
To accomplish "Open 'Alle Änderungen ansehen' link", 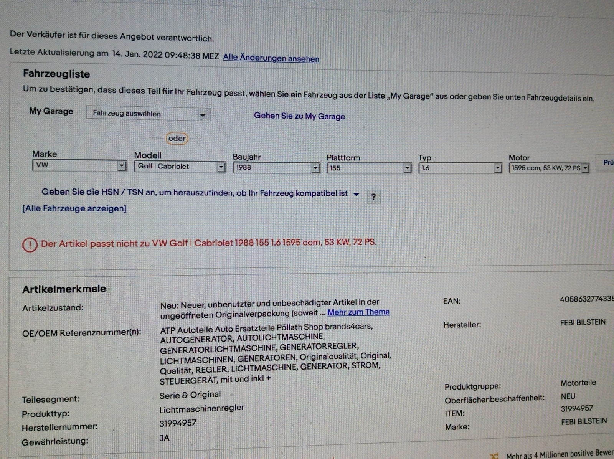I will pyautogui.click(x=271, y=58).
